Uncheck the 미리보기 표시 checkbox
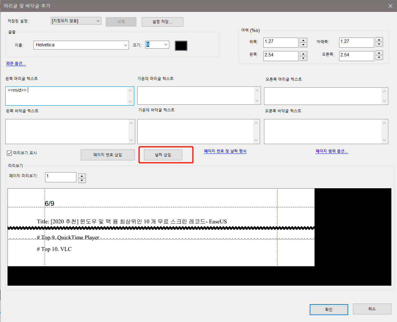 9,153
